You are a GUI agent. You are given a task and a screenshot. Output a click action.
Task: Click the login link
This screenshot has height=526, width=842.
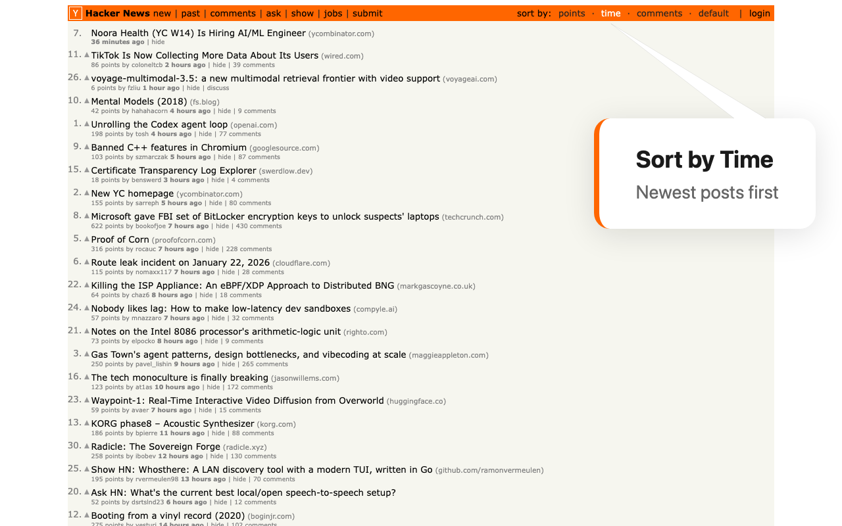pos(760,13)
